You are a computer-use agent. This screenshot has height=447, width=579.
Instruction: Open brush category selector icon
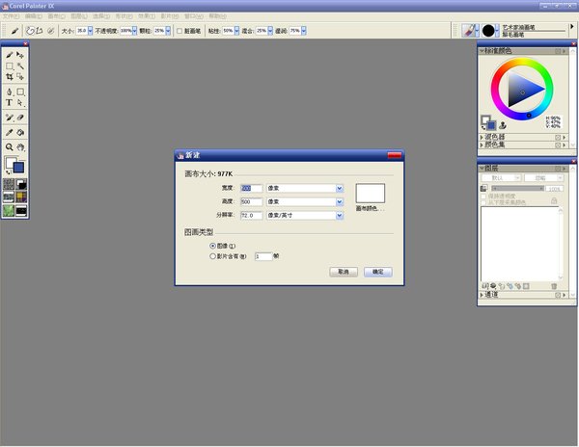click(469, 31)
